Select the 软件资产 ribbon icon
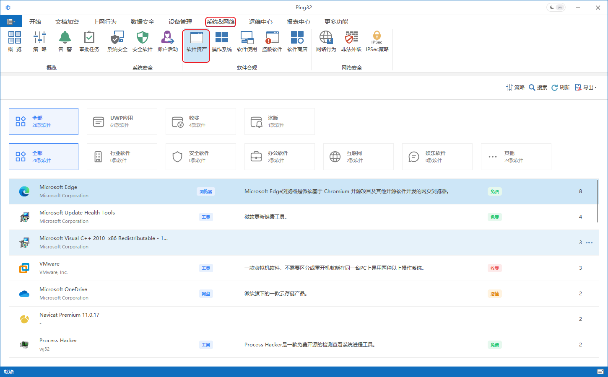 (x=196, y=46)
